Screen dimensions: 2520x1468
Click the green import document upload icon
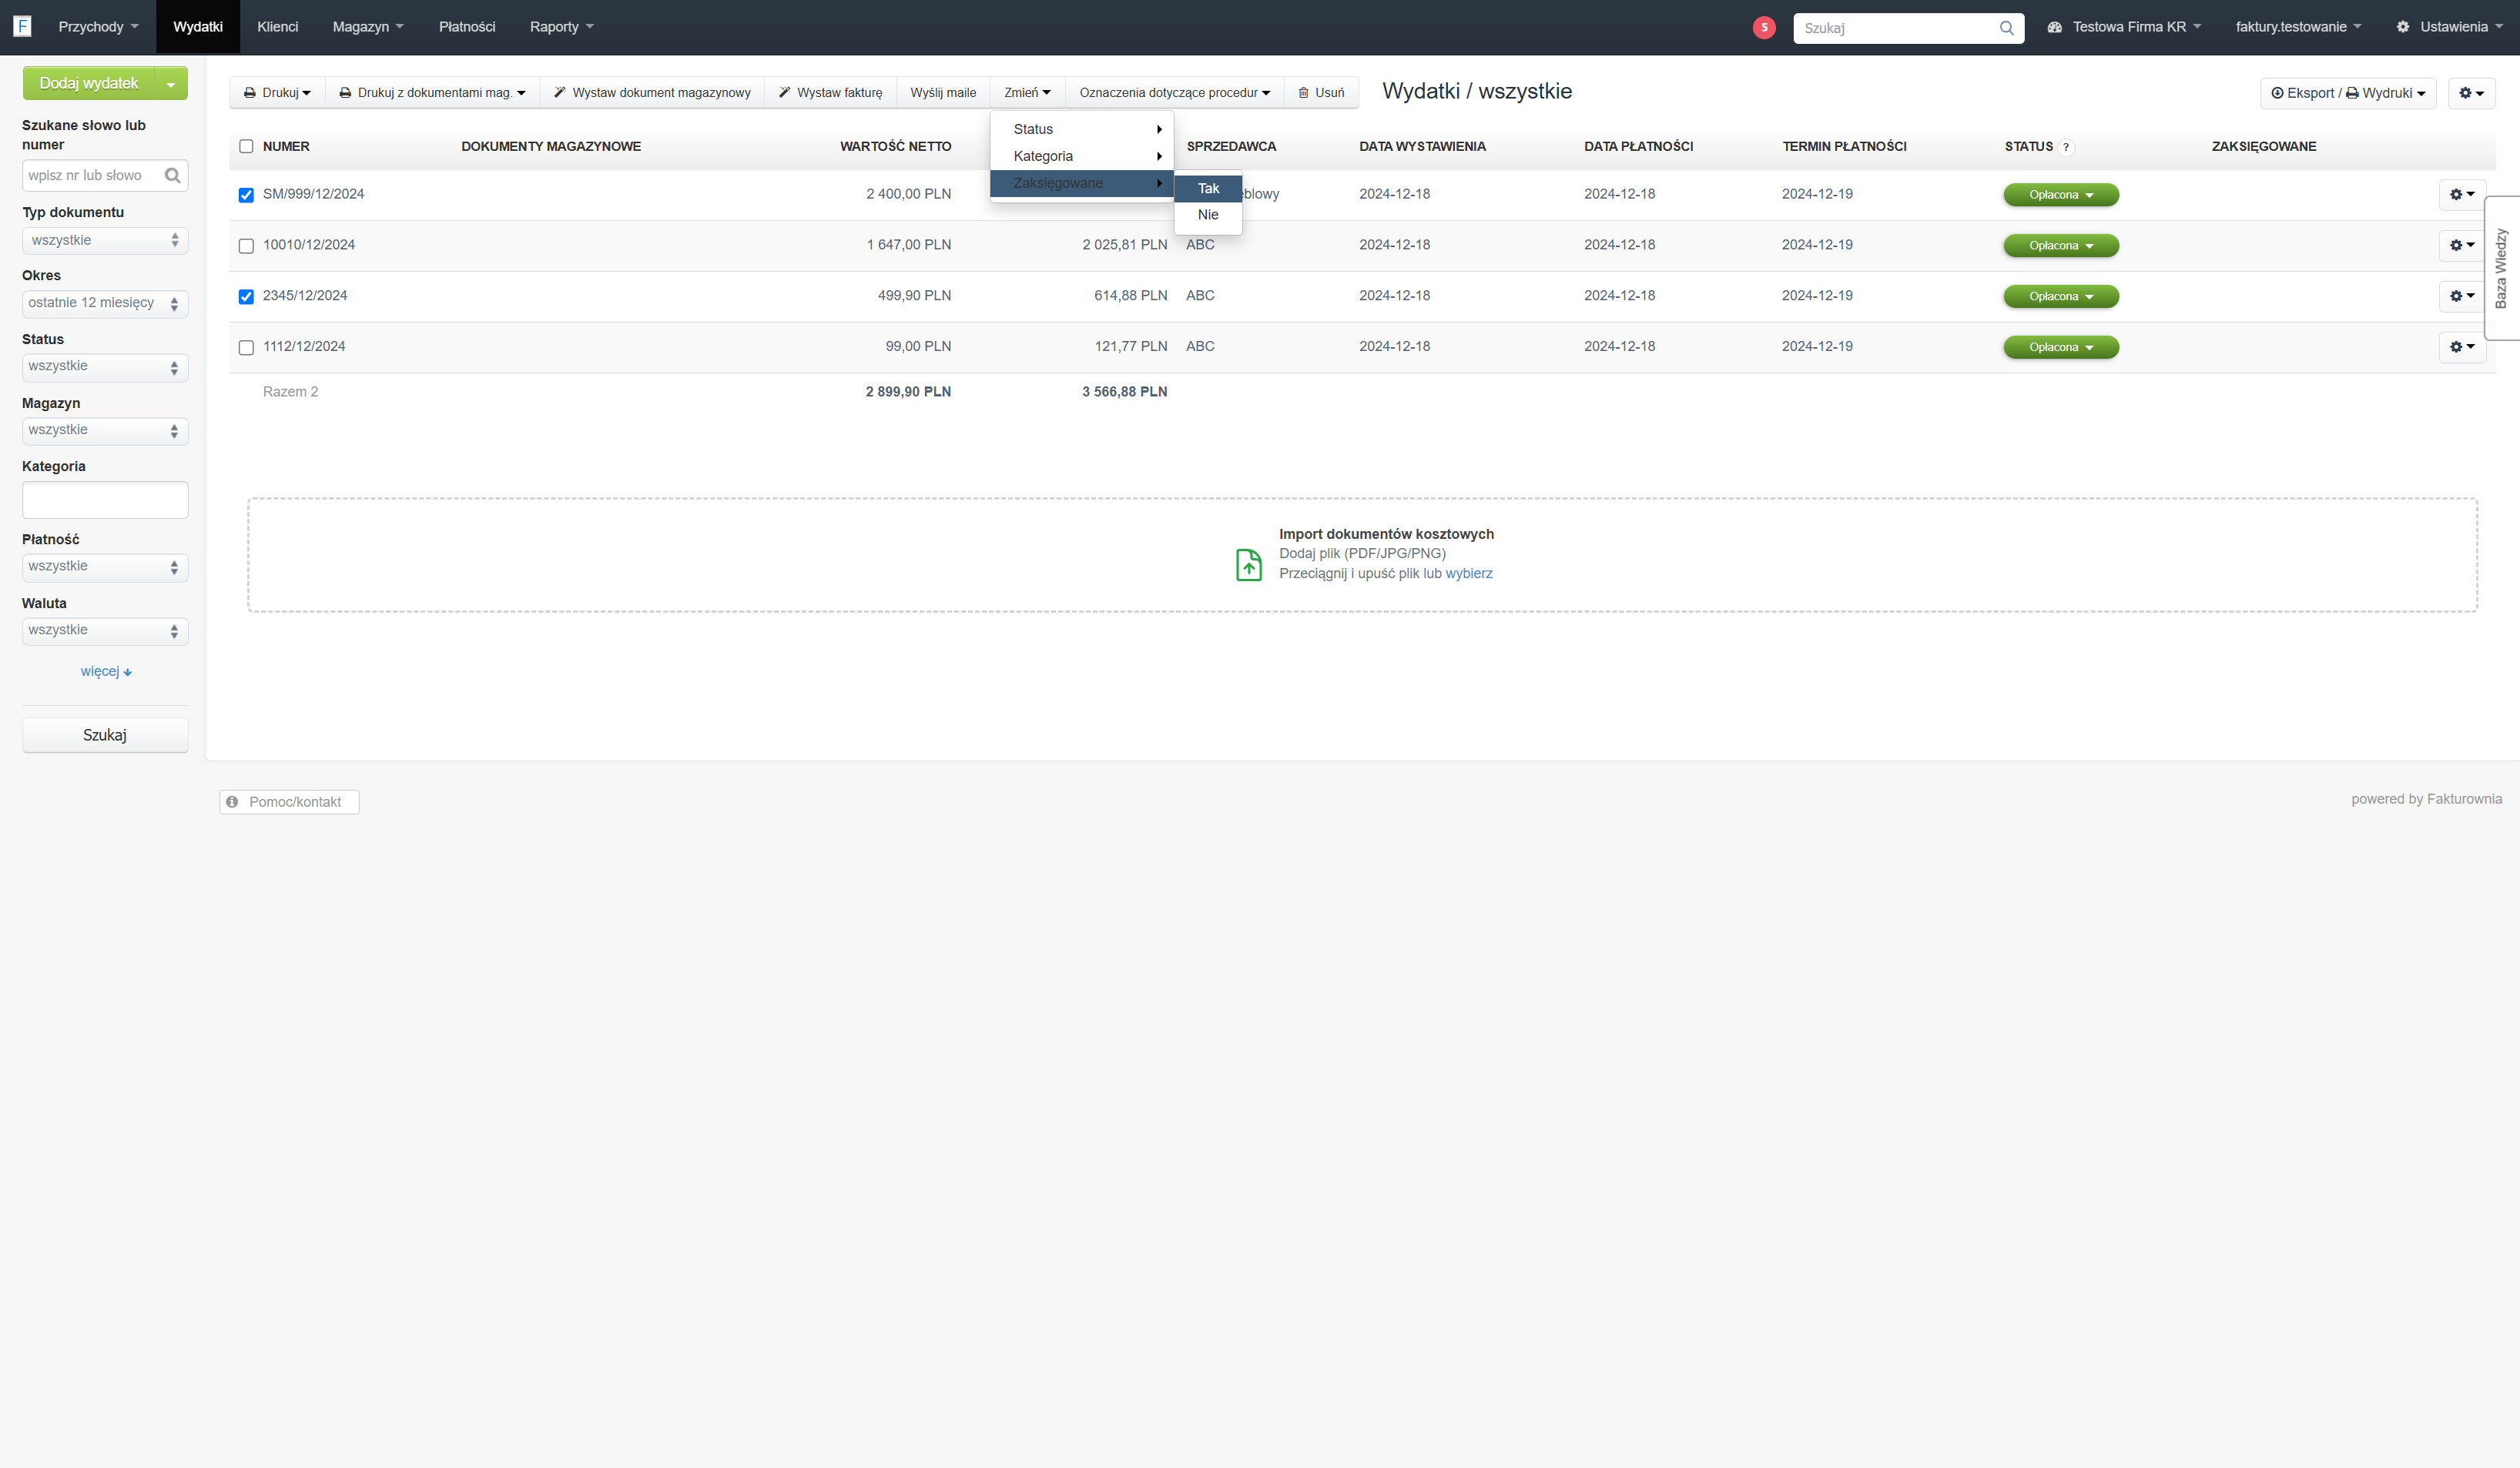point(1248,564)
